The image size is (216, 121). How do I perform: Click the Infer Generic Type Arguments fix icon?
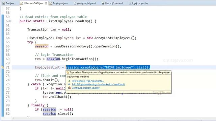coord(69,81)
